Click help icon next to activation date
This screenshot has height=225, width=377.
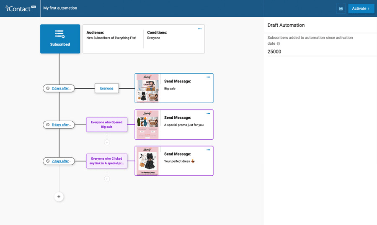click(x=278, y=43)
